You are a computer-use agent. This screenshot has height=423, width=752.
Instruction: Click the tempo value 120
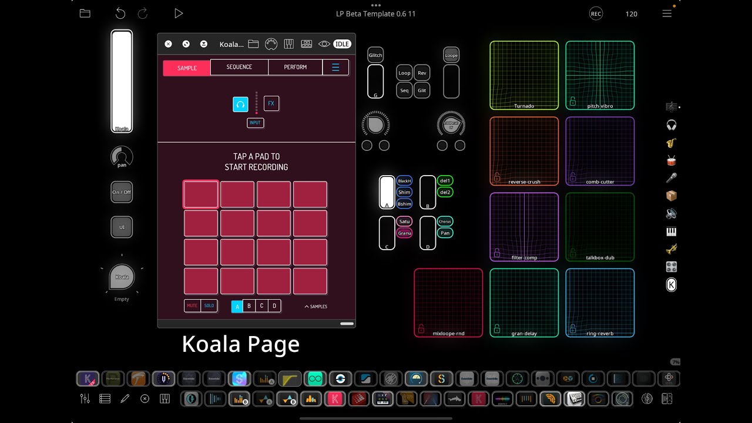(x=632, y=14)
